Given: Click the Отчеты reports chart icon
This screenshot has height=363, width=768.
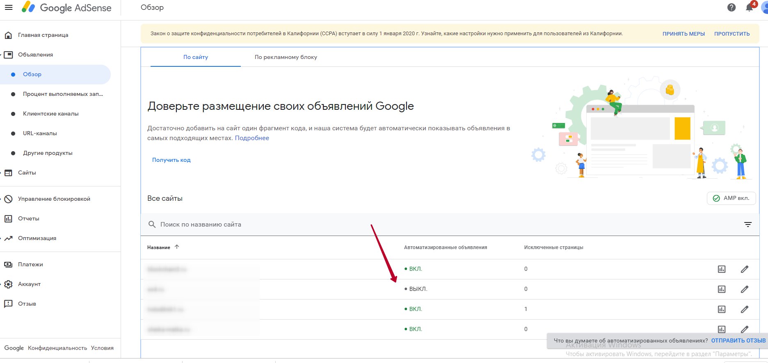Looking at the screenshot, I should tap(8, 219).
